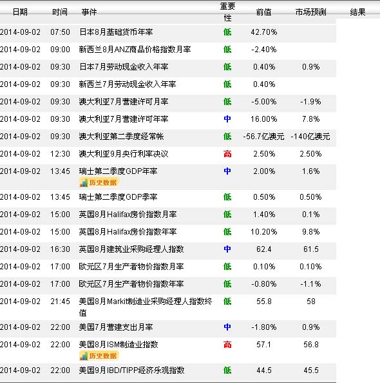Click forecast value 56.8
This screenshot has width=380, height=384.
point(310,345)
